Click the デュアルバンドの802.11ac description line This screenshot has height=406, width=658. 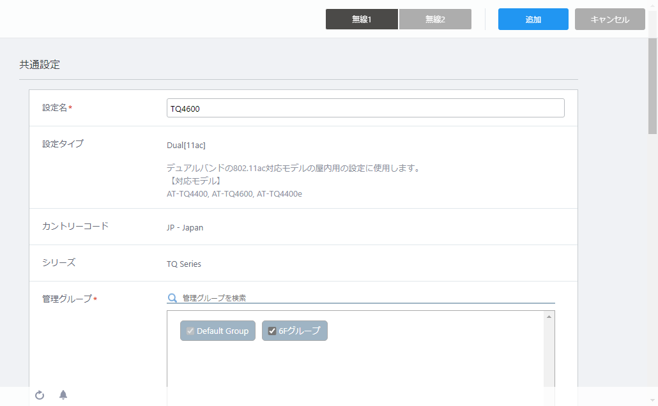[293, 168]
